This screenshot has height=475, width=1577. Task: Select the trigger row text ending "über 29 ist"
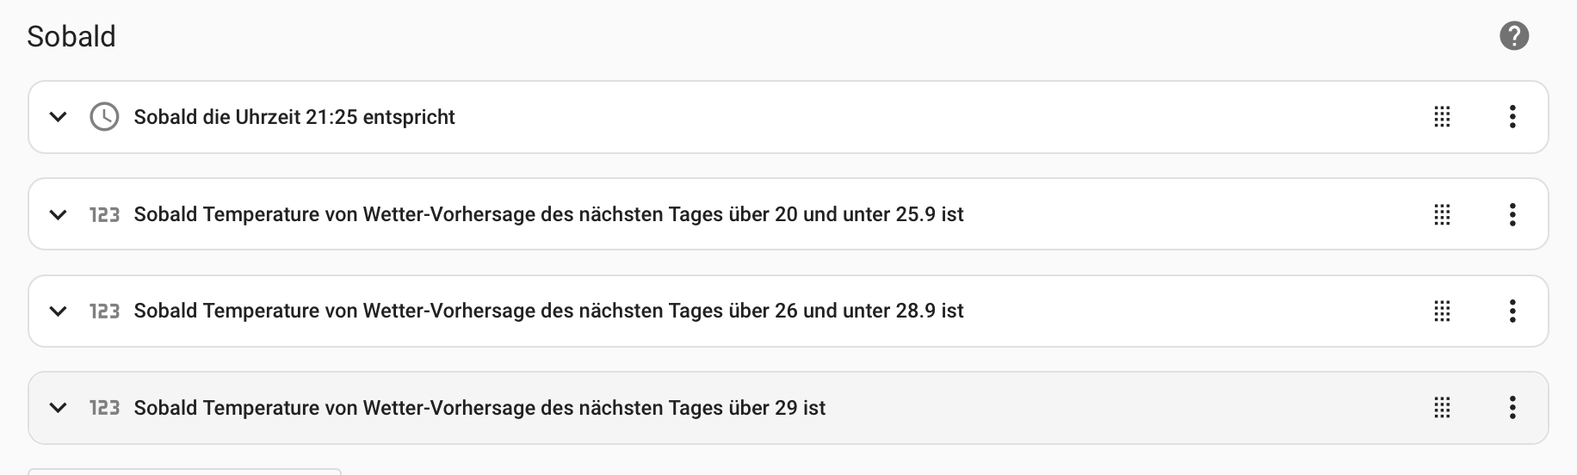479,408
